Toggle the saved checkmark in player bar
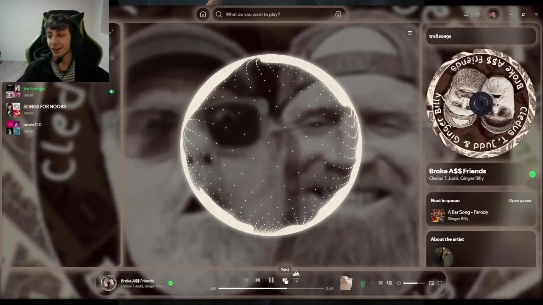 (171, 283)
